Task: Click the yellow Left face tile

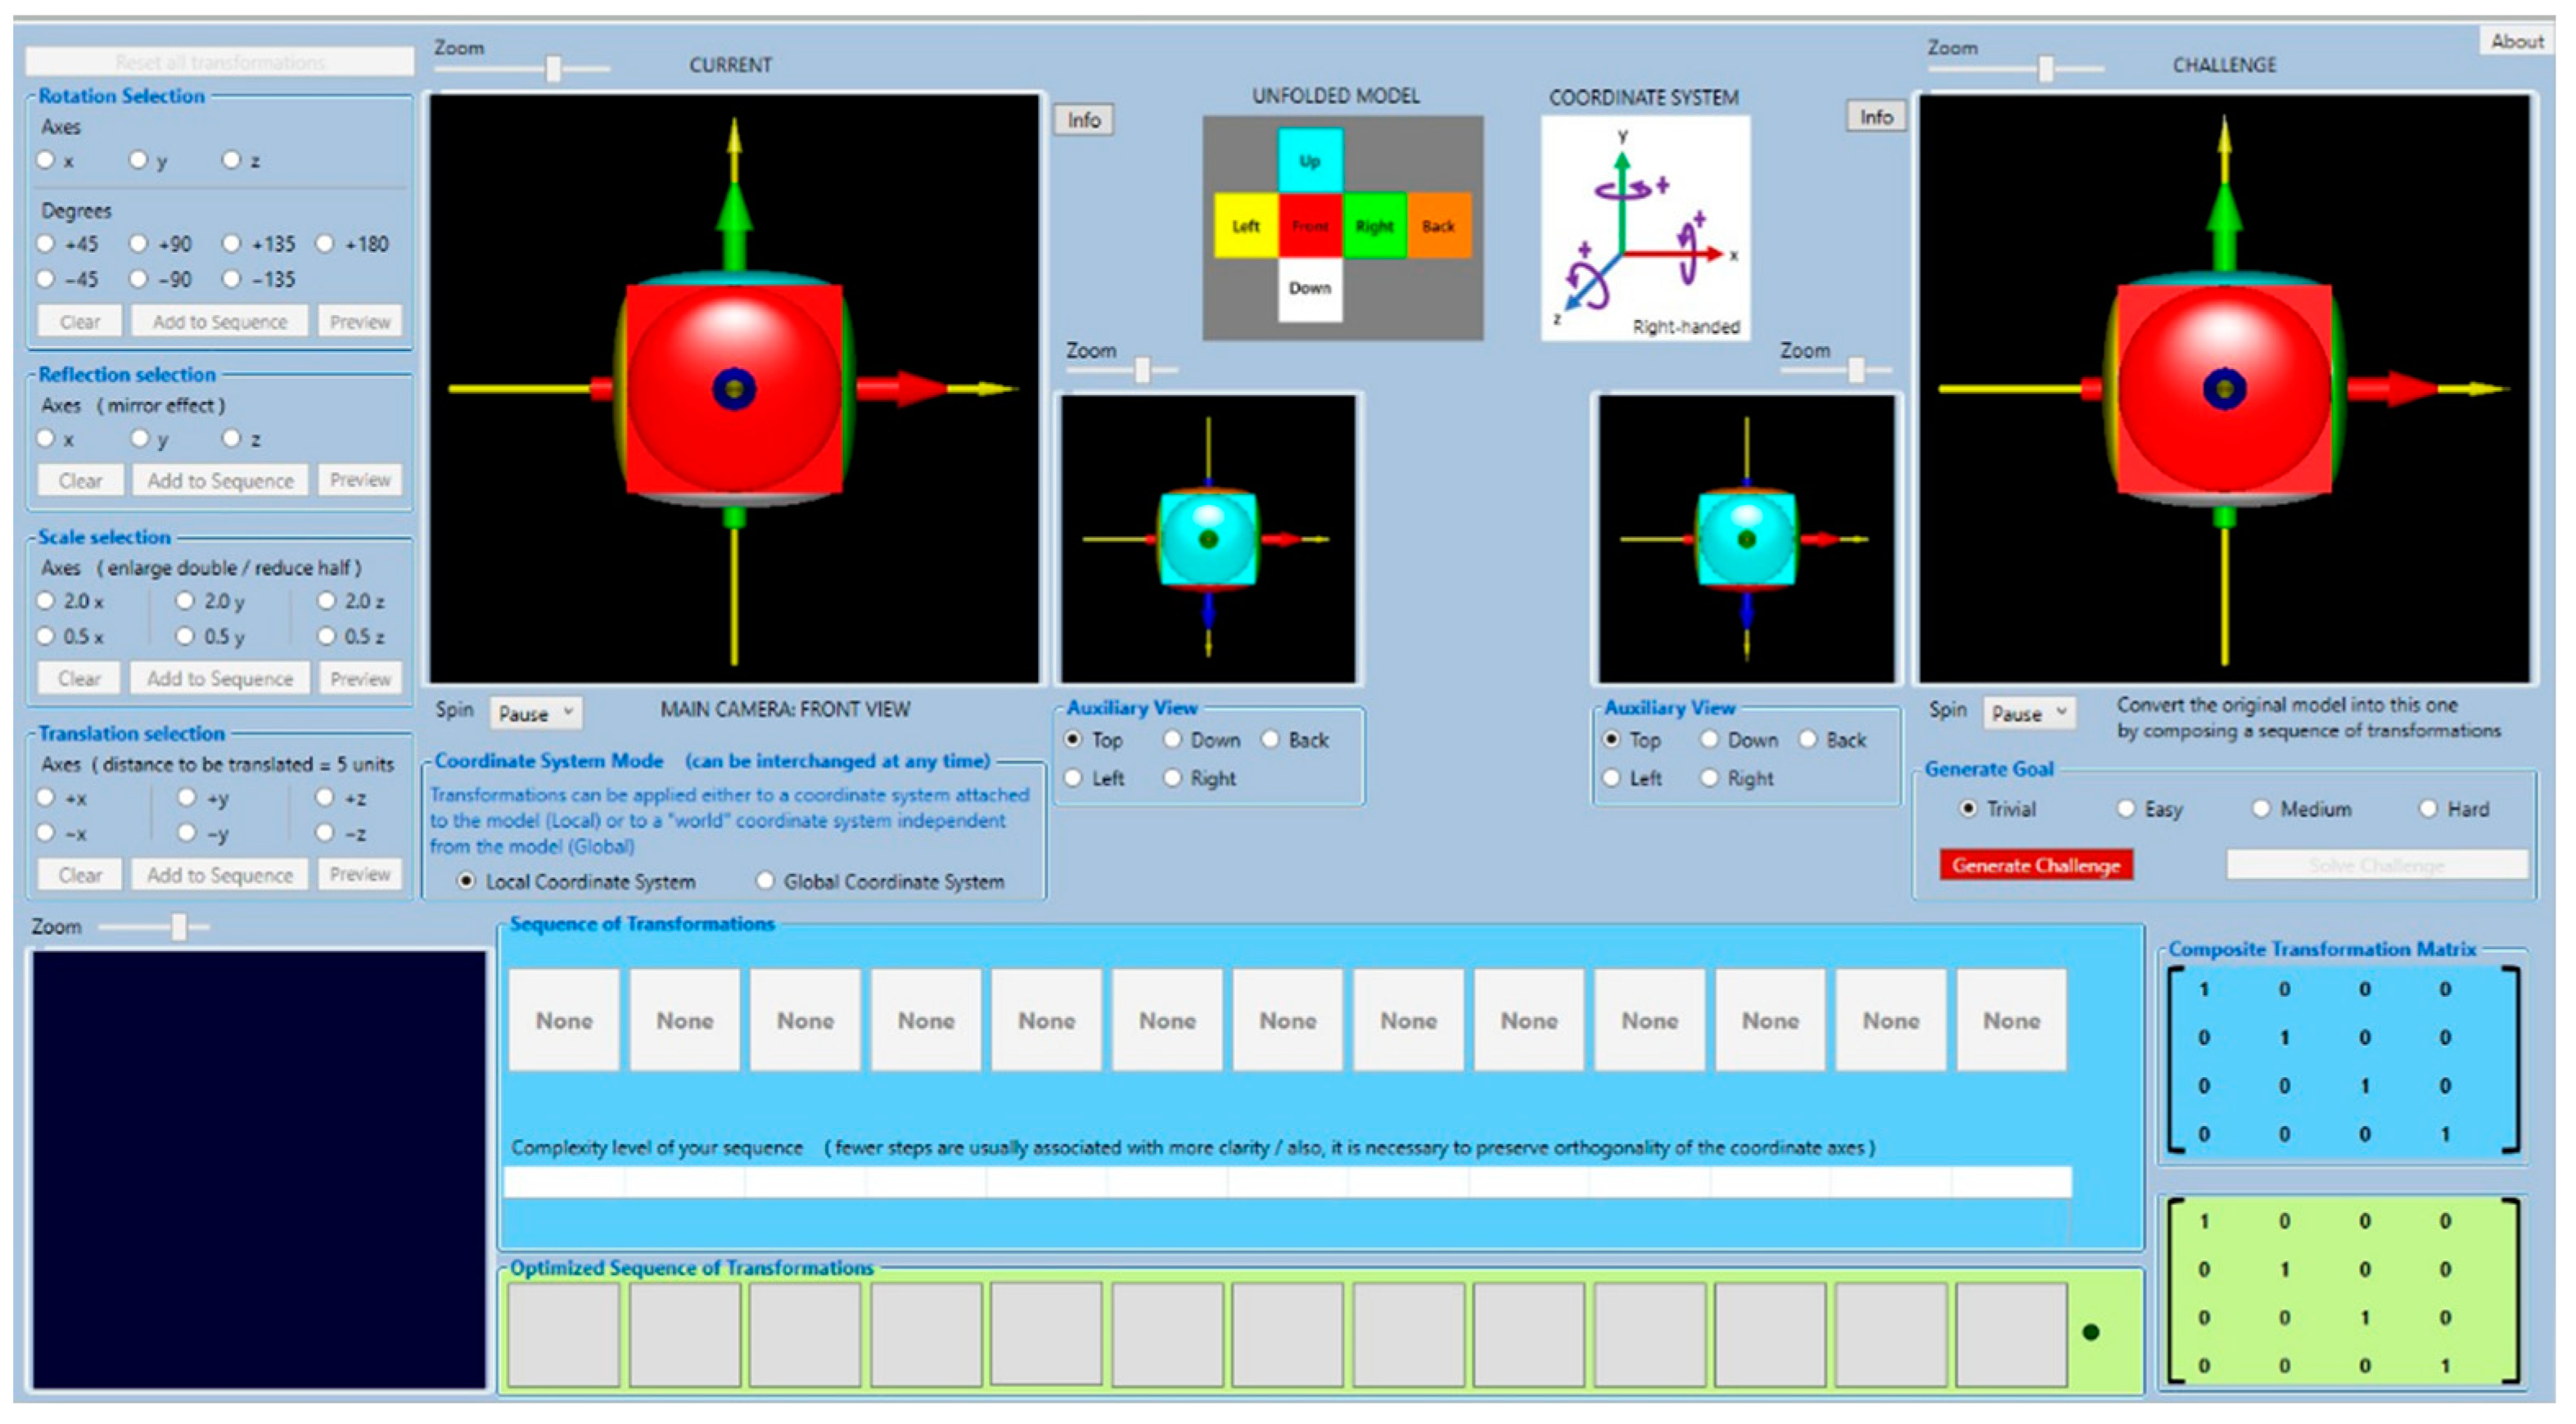Action: [x=1245, y=226]
